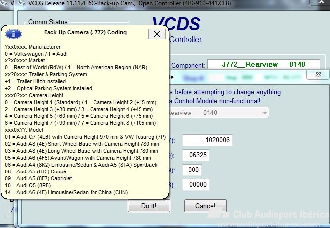330x228 pixels.
Task: Click the Camera Height 1 (Standard) line
Action: [81, 102]
